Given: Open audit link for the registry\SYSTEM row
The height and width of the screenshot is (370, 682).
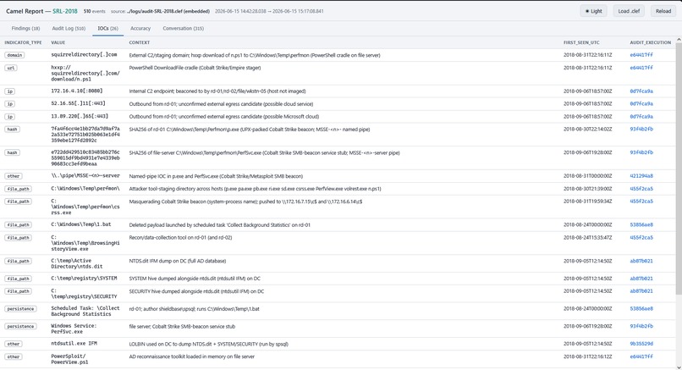Looking at the screenshot, I should (x=641, y=279).
